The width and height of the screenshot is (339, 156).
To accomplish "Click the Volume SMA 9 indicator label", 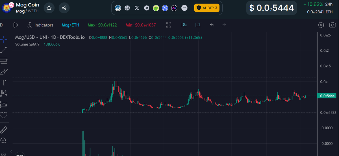I will 27,44.
